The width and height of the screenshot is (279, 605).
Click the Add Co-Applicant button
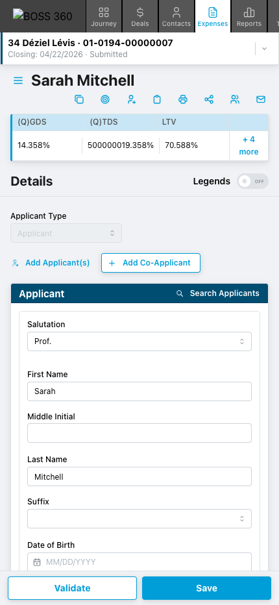(x=151, y=263)
